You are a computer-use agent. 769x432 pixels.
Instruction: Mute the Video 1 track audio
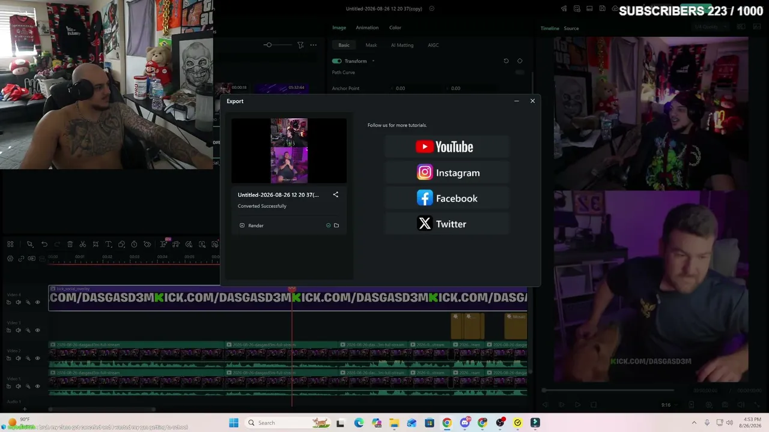(18, 386)
